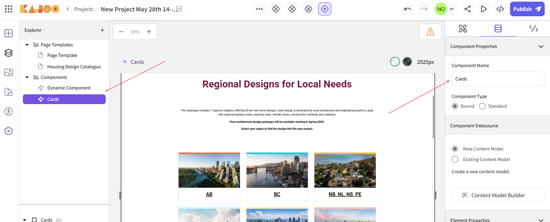Open the layers icon in left sidebar

pyautogui.click(x=9, y=53)
